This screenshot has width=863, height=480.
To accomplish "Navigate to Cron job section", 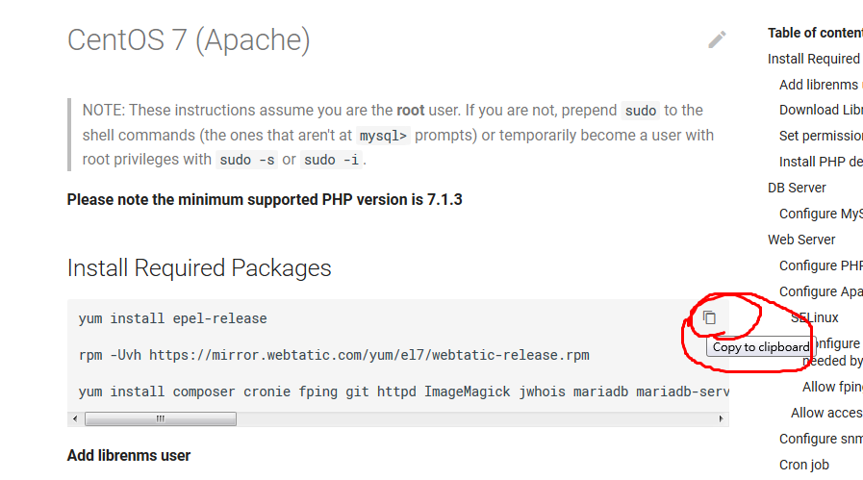I will 804,465.
